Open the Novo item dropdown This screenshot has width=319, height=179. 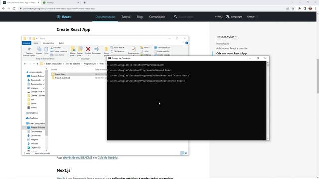[x=118, y=48]
